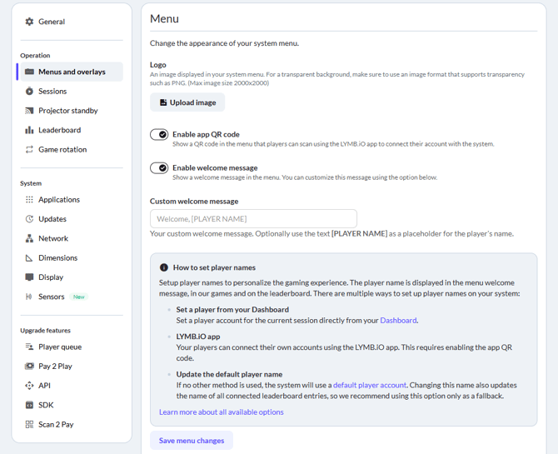This screenshot has height=454, width=558.
Task: Turn off the welcome message toggle
Action: coord(159,168)
